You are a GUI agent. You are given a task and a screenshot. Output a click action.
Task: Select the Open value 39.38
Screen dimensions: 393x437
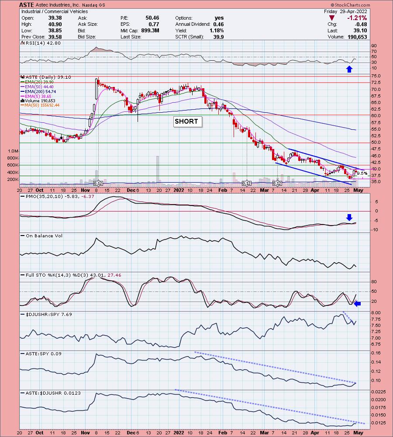[55, 18]
